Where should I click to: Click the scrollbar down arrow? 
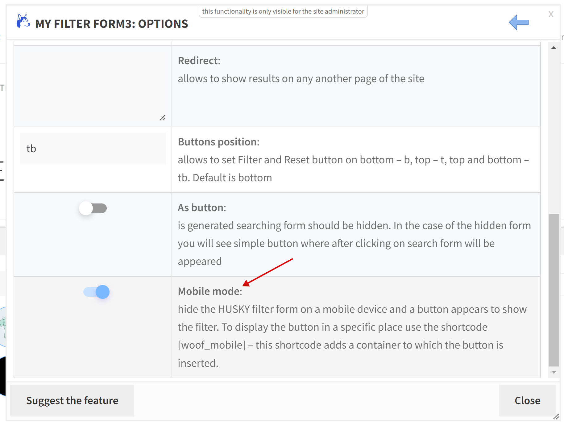click(x=554, y=372)
